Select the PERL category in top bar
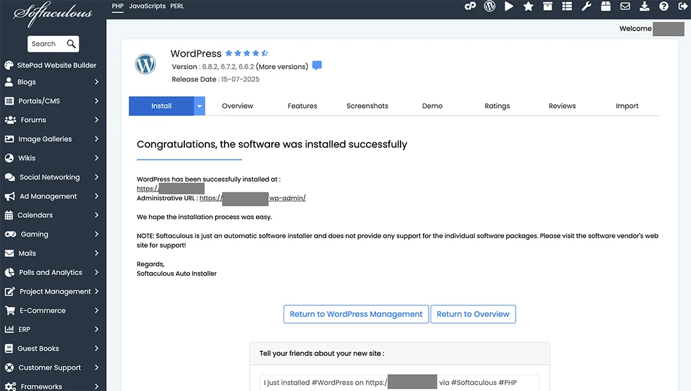 (x=177, y=6)
